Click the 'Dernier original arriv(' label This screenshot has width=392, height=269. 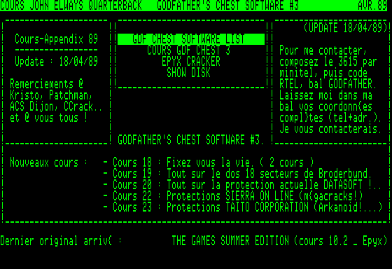(62, 241)
